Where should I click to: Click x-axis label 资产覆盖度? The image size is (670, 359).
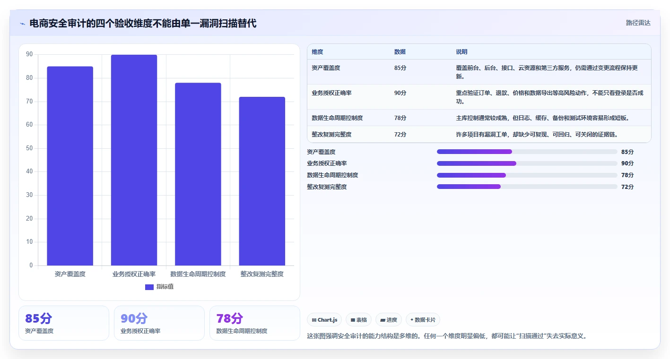tap(70, 274)
